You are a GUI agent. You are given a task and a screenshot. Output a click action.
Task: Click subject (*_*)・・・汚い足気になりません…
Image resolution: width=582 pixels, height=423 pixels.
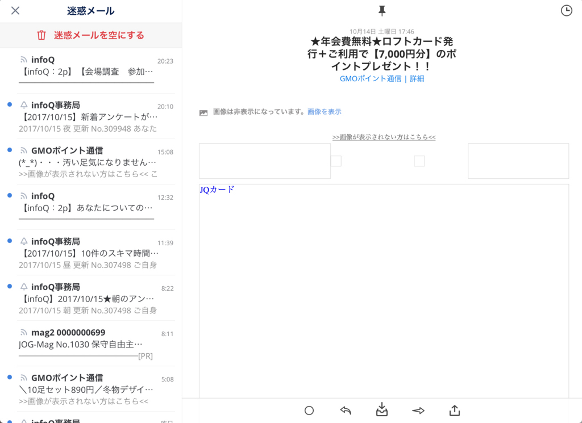[x=88, y=162]
